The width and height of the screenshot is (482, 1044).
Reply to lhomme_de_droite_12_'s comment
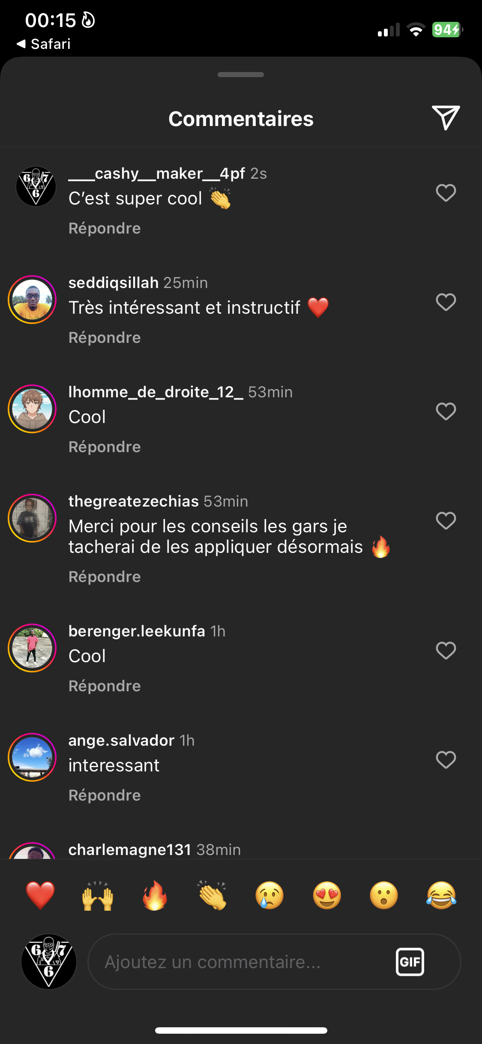105,447
